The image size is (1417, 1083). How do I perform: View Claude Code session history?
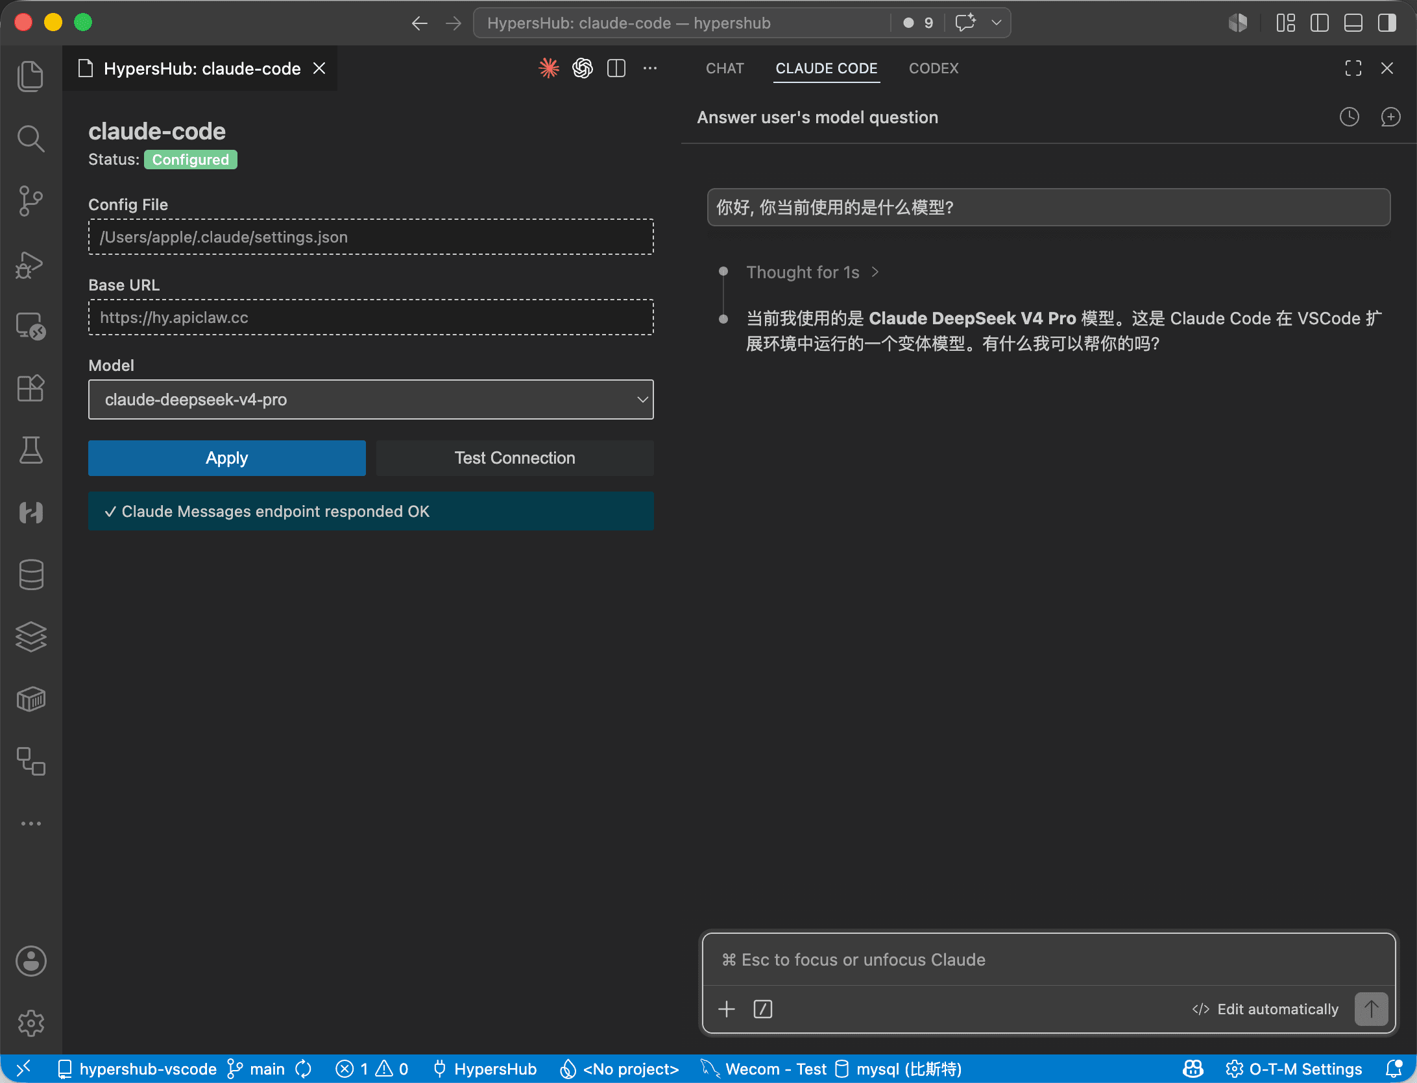[1350, 117]
